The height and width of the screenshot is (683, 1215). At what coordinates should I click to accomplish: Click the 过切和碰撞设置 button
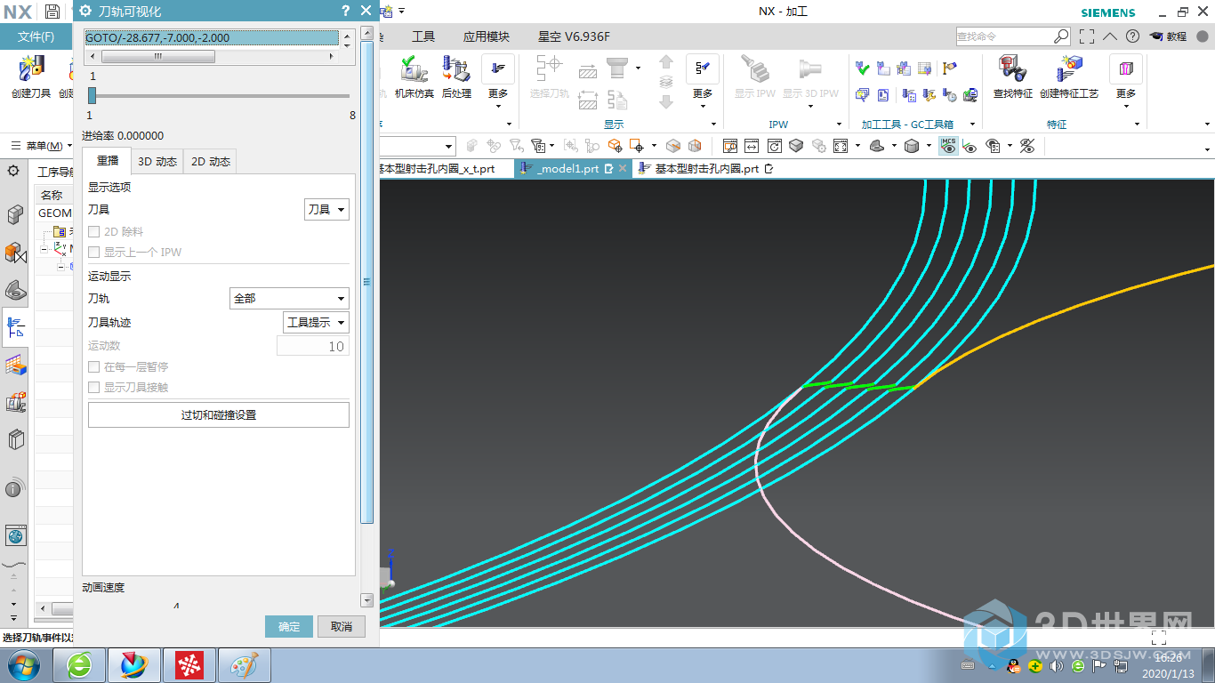point(219,414)
